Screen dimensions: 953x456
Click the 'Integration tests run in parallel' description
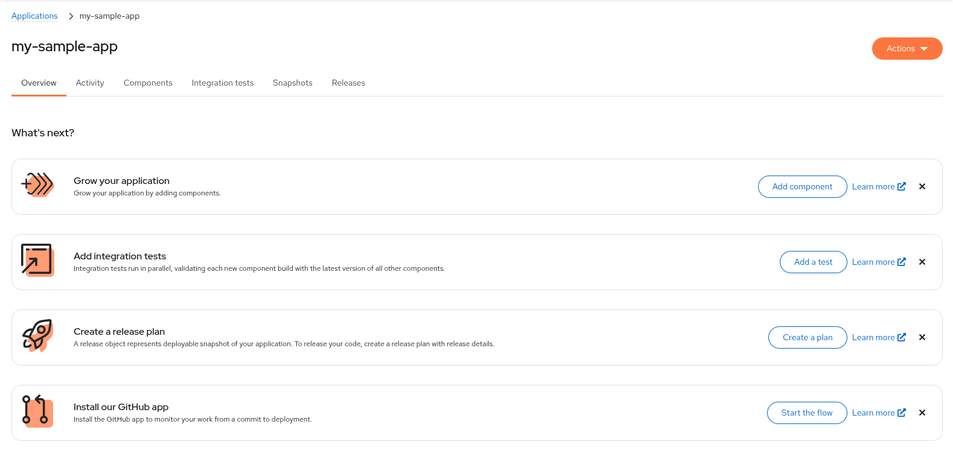click(259, 268)
